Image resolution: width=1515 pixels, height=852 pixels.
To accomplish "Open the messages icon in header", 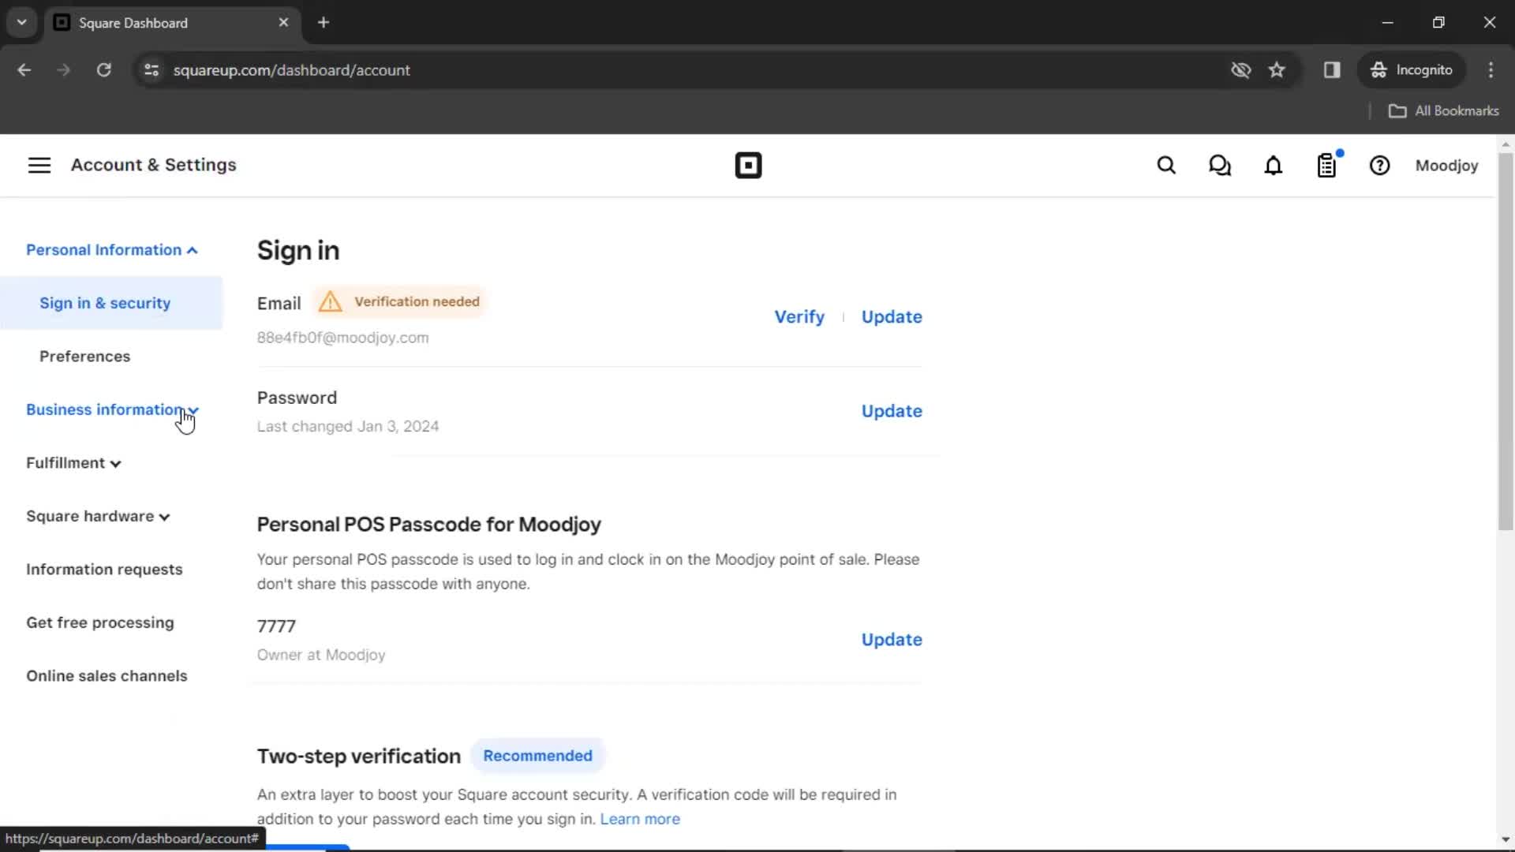I will (x=1219, y=166).
